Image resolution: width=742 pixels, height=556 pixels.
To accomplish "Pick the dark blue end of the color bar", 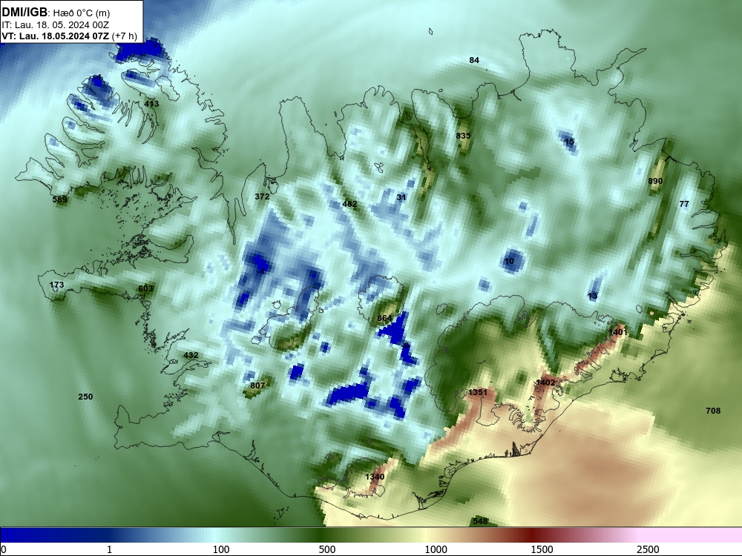I will pyautogui.click(x=28, y=535).
